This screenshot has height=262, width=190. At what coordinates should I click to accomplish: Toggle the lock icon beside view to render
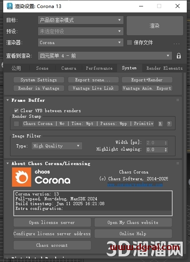coord(179,56)
